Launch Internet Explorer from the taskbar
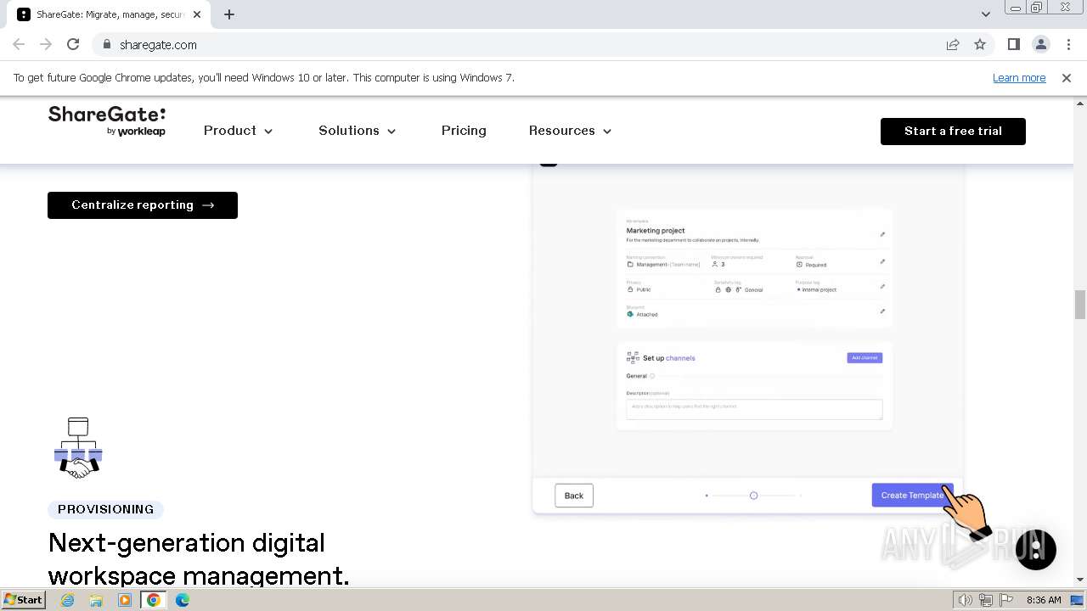Screen dimensions: 1087x611 [67, 600]
